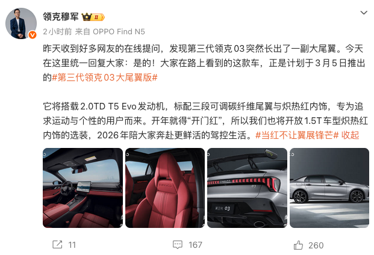Open the comments speech-bubble icon

coord(178,245)
